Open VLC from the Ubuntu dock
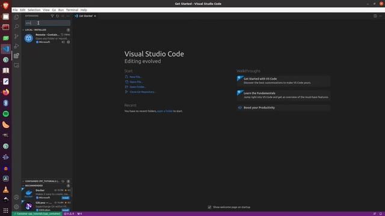The width and height of the screenshot is (385, 216). [5, 190]
